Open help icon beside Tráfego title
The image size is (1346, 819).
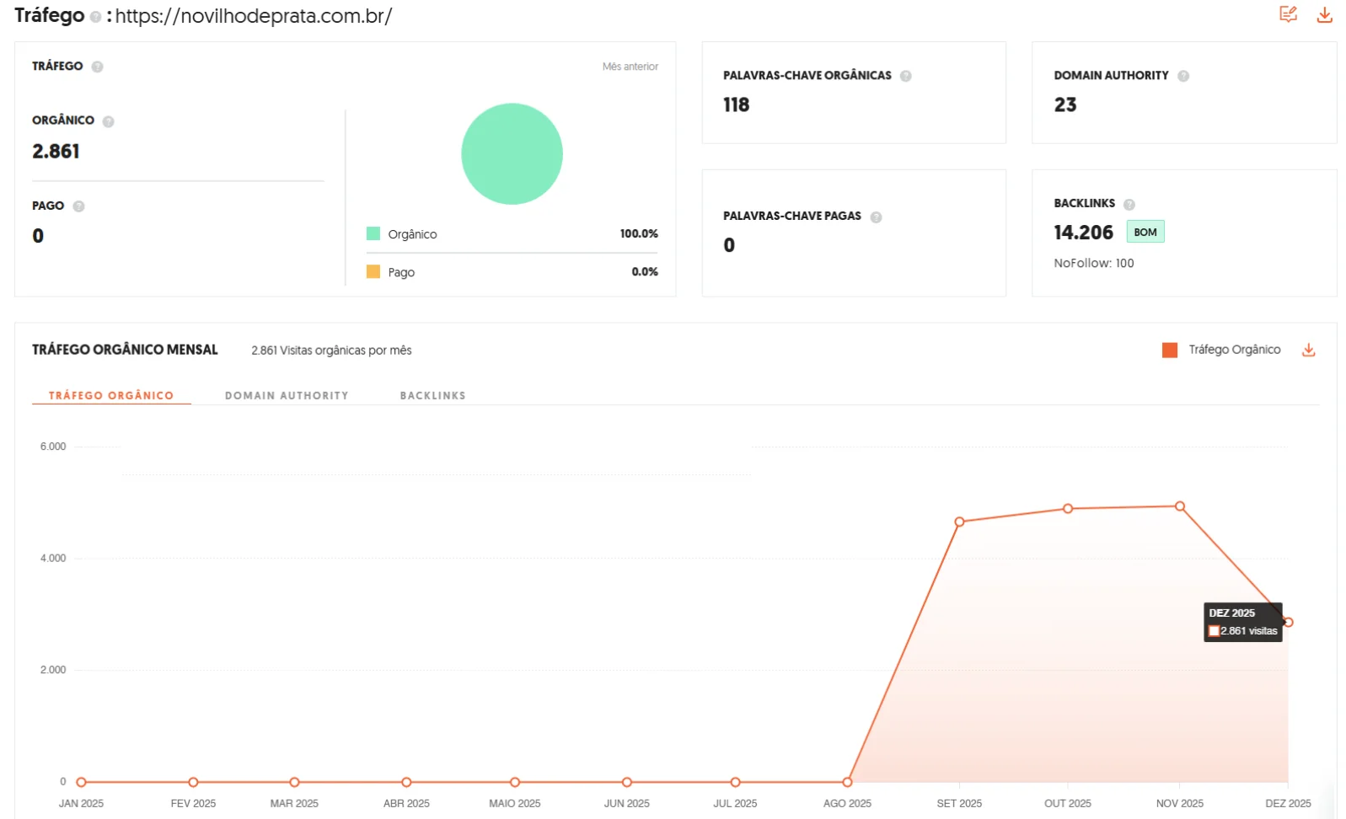95,17
